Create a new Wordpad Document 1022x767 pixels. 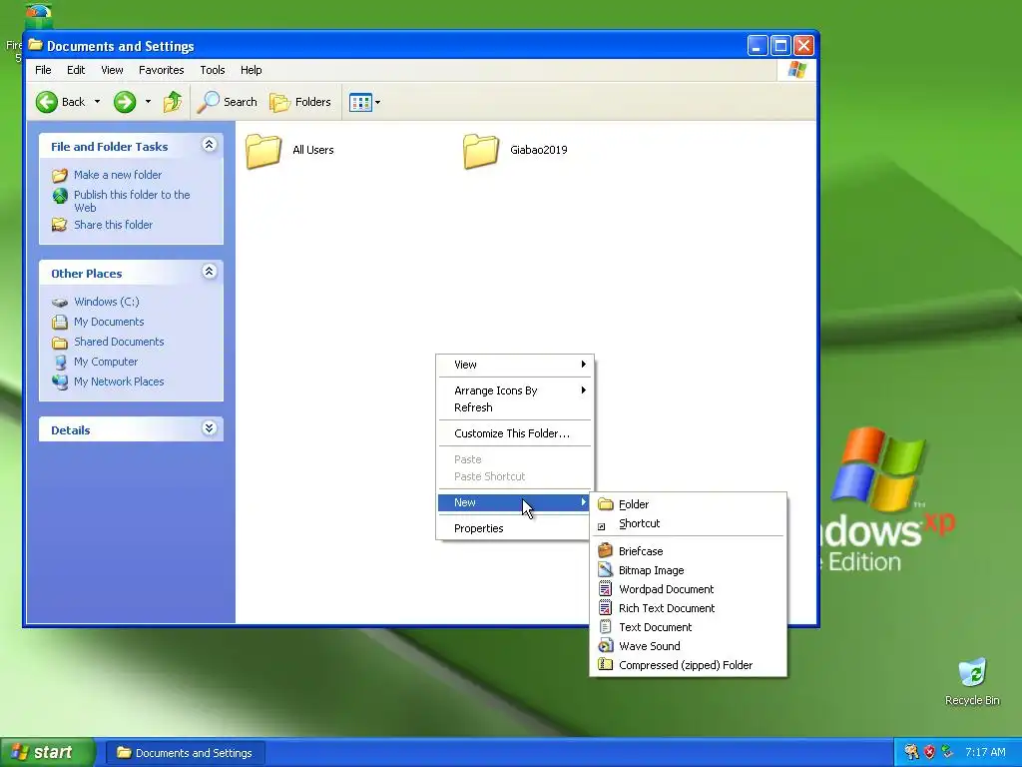point(689,589)
